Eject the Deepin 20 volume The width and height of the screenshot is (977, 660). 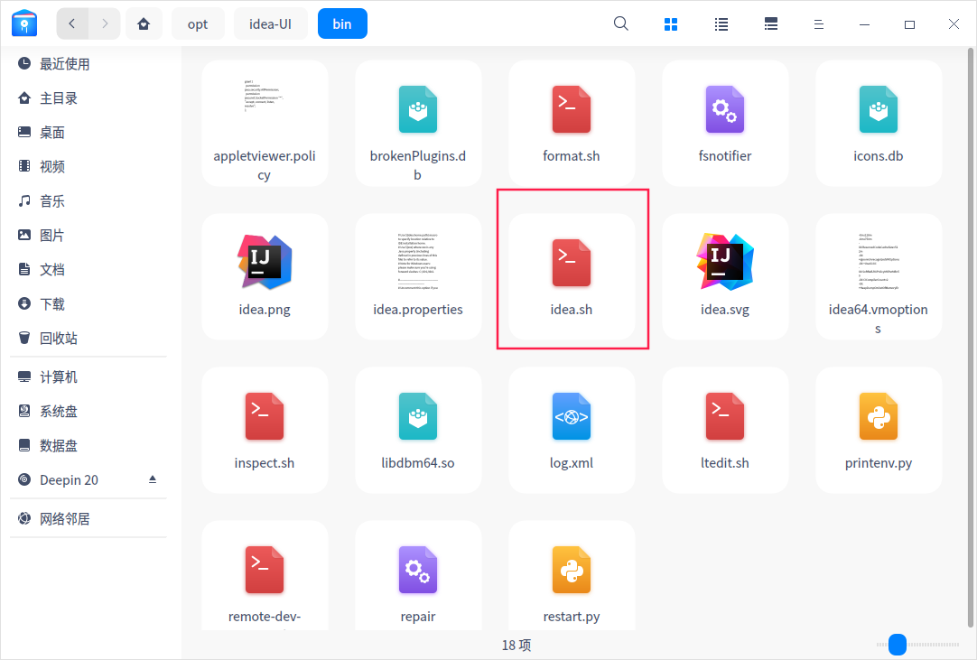click(152, 479)
